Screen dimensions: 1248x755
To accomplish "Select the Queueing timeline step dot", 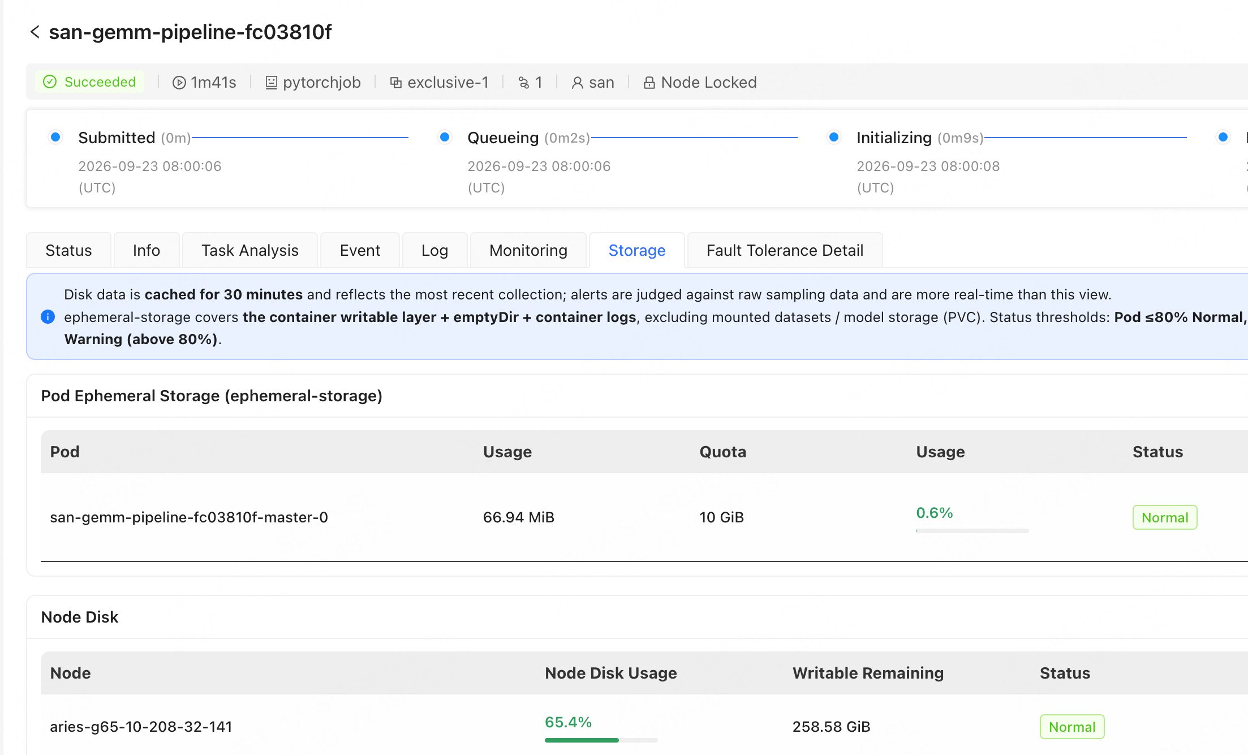I will [x=445, y=137].
